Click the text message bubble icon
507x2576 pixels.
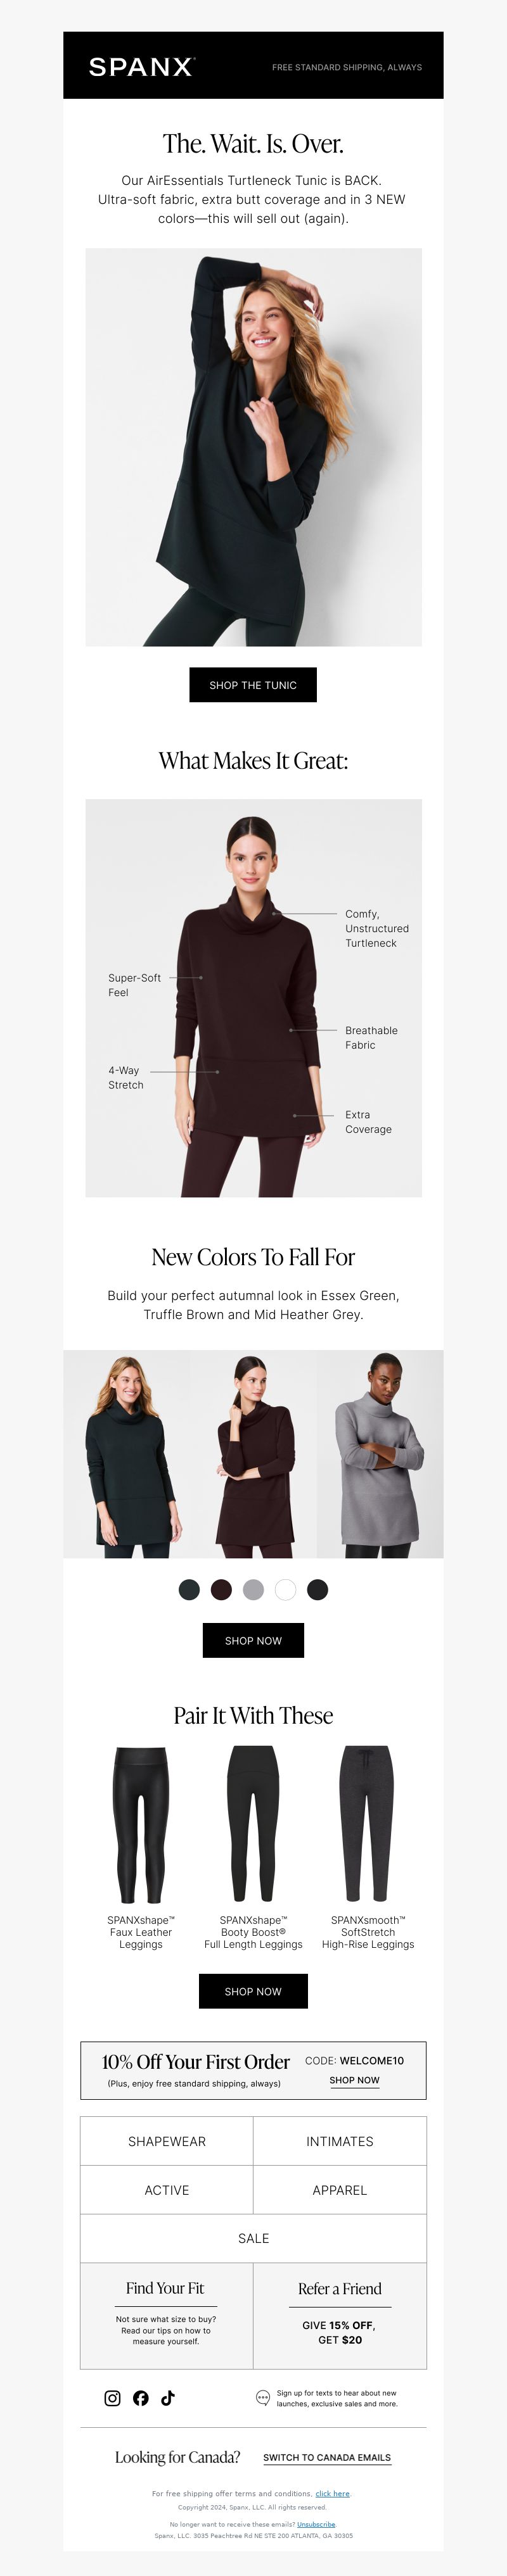click(263, 2398)
